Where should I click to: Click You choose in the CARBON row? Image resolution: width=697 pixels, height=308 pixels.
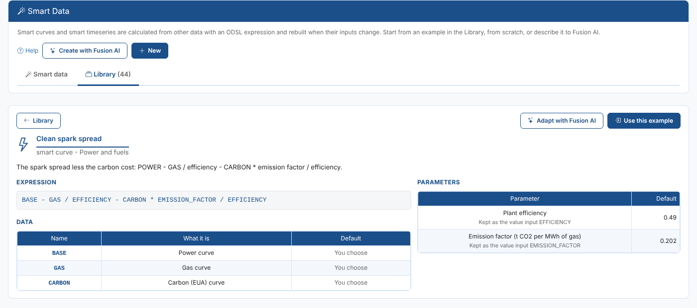click(x=351, y=283)
